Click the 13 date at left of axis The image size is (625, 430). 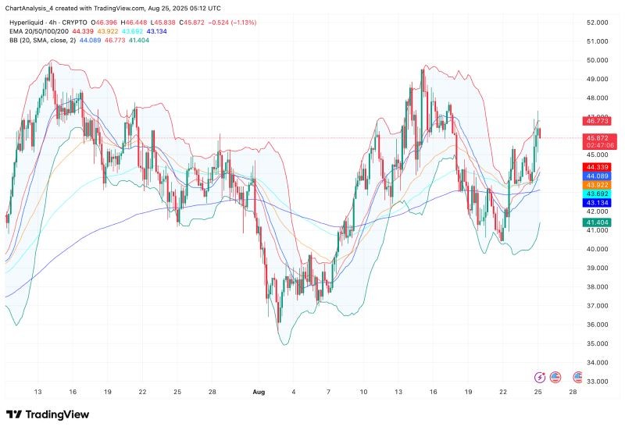(37, 393)
